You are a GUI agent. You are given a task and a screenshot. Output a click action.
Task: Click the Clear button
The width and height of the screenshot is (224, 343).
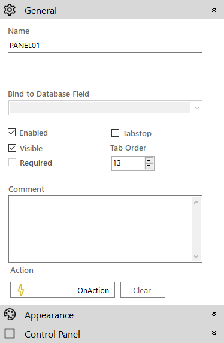[143, 290]
